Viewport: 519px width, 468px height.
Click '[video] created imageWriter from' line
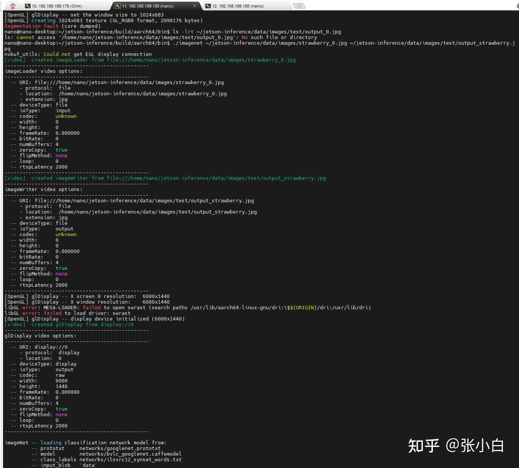coord(165,178)
